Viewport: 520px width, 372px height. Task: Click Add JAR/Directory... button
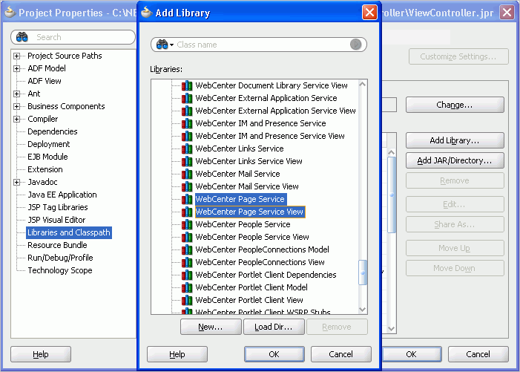[455, 160]
